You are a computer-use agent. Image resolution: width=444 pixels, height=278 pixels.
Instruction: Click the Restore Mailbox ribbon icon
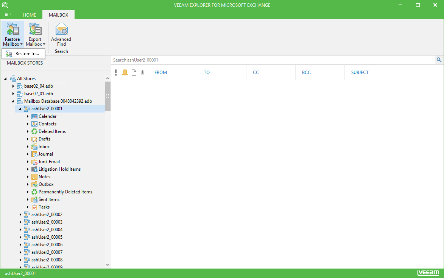(x=12, y=29)
